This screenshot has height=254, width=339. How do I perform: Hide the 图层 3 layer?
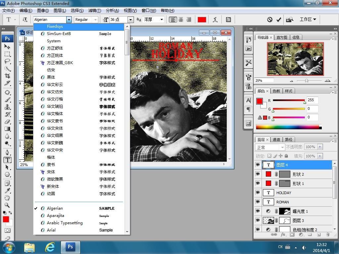pyautogui.click(x=258, y=220)
